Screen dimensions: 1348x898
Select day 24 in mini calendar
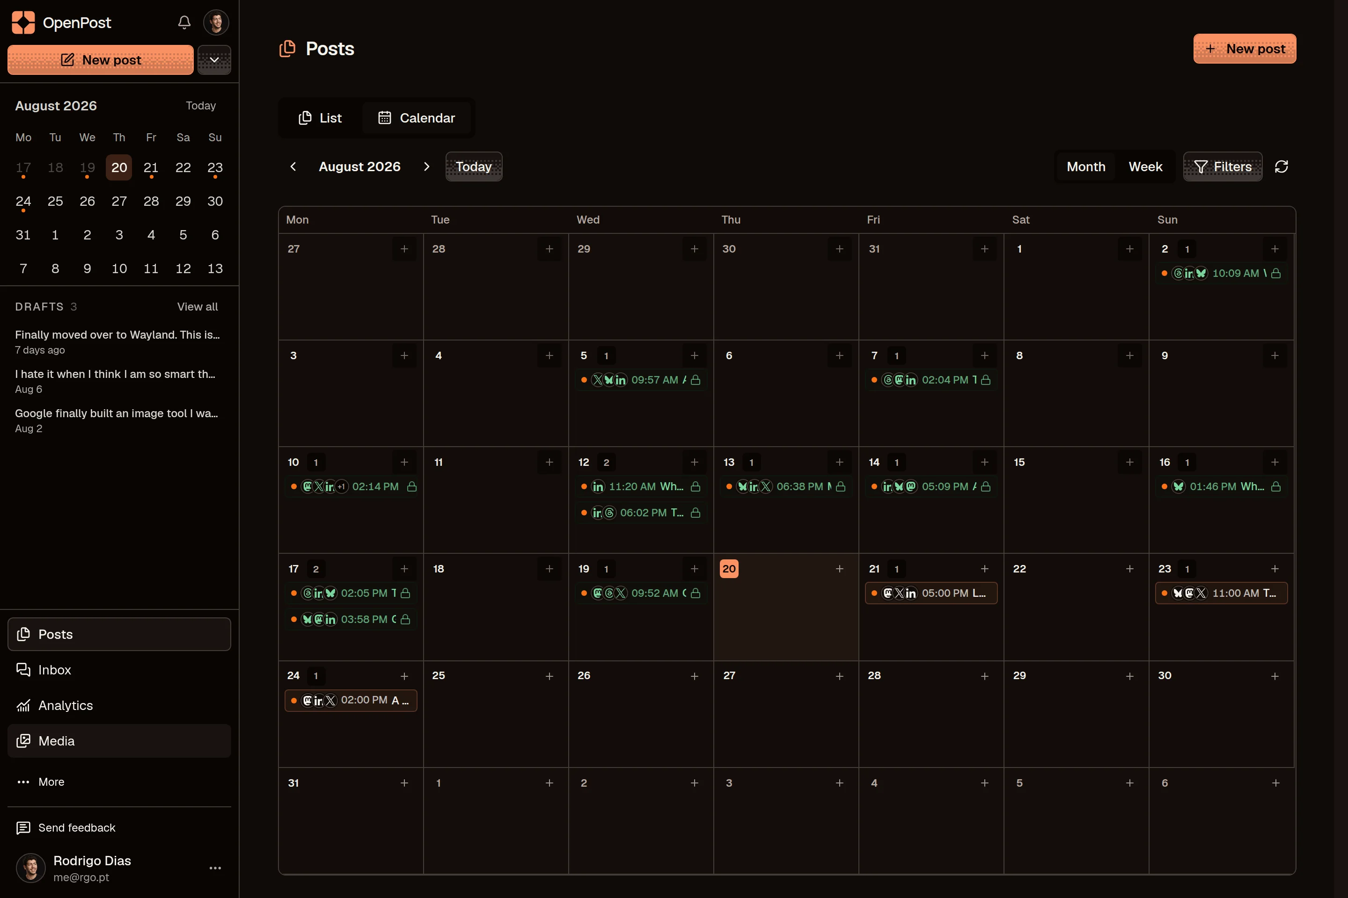pyautogui.click(x=23, y=201)
